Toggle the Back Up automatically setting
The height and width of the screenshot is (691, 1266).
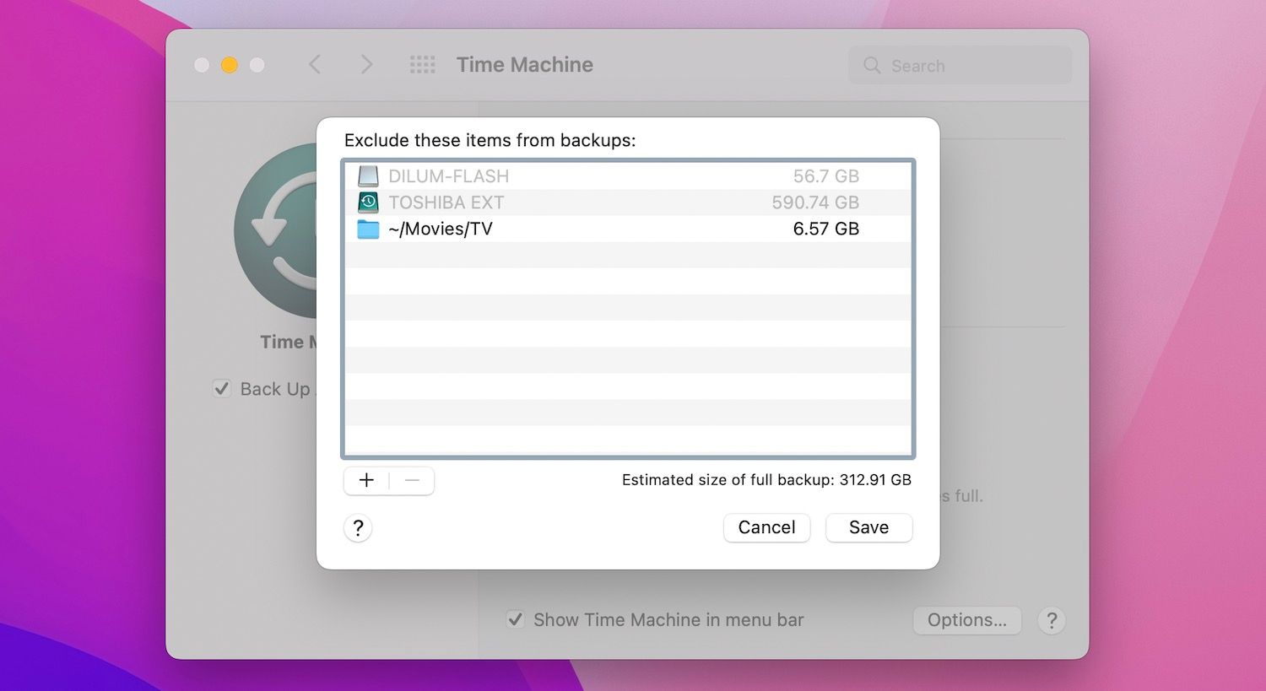[x=221, y=388]
